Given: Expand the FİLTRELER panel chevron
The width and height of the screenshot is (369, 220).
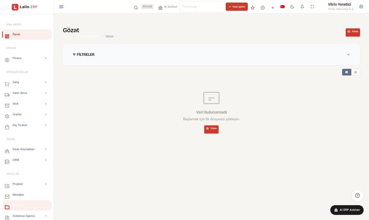Looking at the screenshot, I should 348,54.
